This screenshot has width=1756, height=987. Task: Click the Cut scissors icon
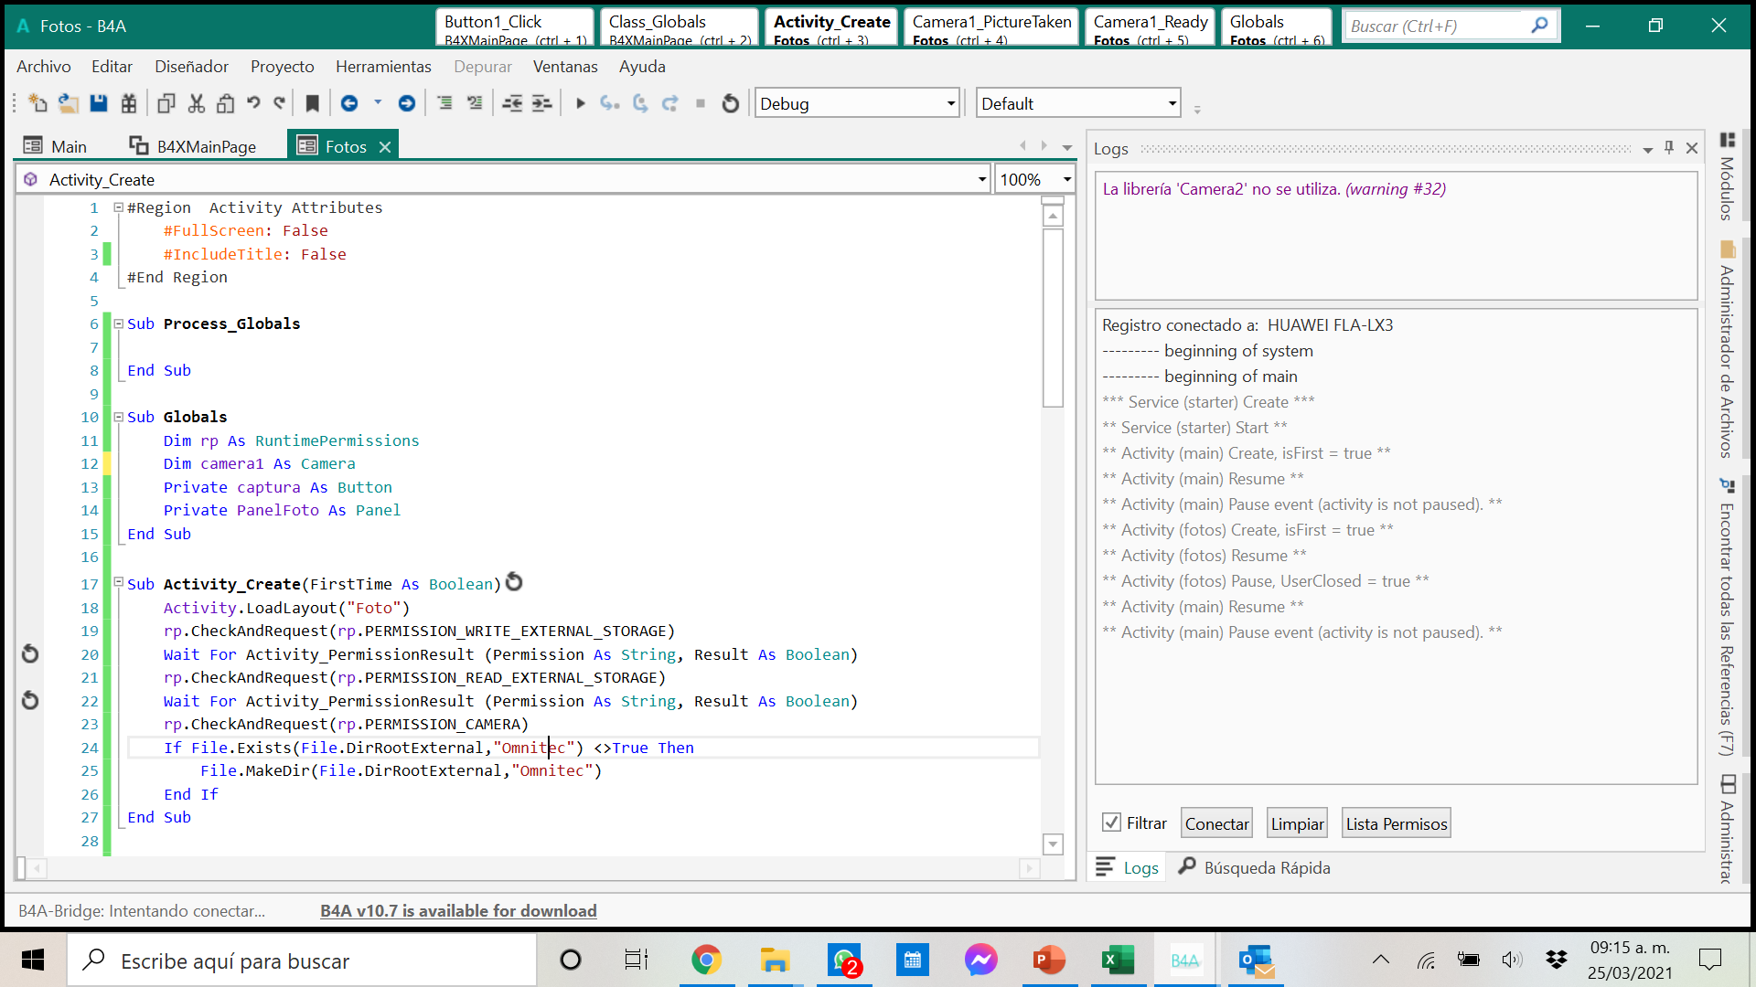pyautogui.click(x=196, y=103)
